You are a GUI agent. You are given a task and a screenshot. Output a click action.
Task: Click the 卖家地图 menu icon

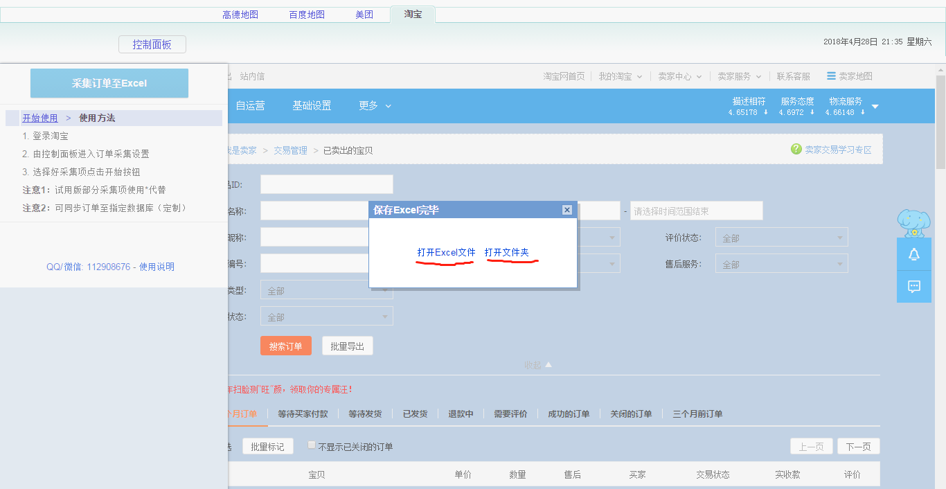pyautogui.click(x=831, y=76)
